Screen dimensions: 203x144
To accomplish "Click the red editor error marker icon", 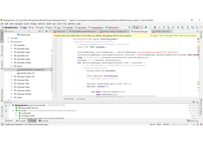I will [198, 39].
